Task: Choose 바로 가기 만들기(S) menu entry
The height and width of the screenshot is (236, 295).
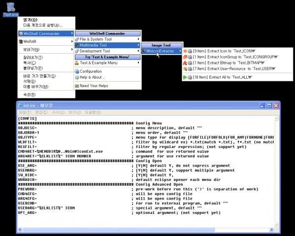Action: tap(46, 76)
